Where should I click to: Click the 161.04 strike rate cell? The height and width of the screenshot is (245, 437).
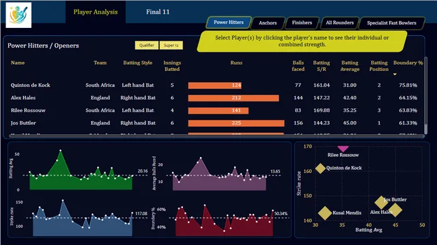click(x=322, y=85)
